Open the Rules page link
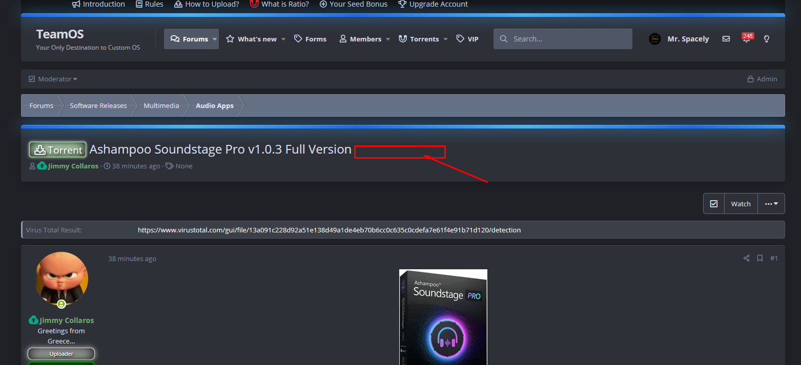This screenshot has width=801, height=365. pos(149,4)
